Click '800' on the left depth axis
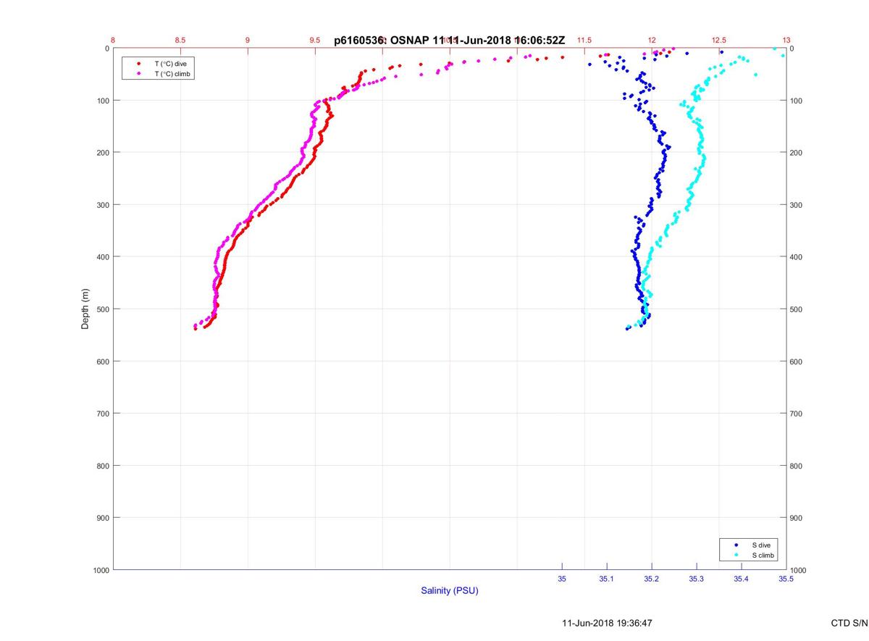The image size is (869, 641). 102,466
